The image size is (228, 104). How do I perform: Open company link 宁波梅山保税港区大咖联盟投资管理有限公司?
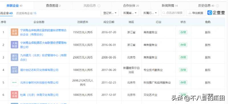point(43,45)
